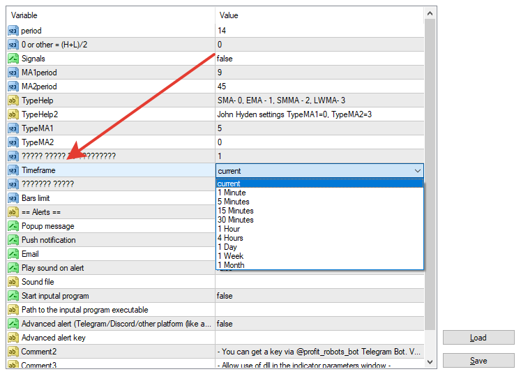Select the 'Popup message' variable name
The width and height of the screenshot is (521, 374).
48,226
